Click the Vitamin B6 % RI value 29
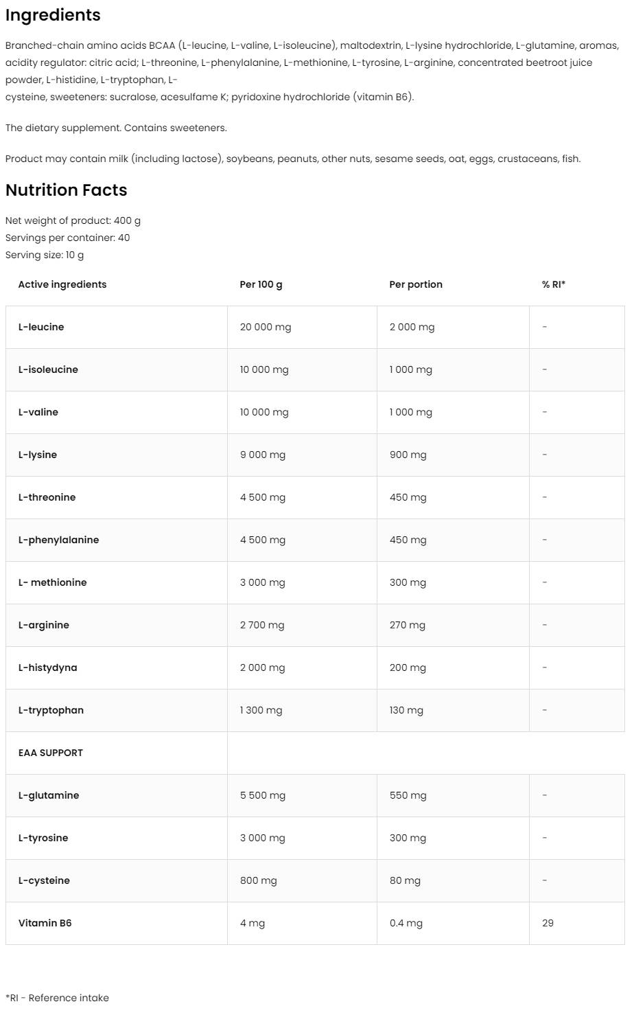This screenshot has height=1015, width=634. 548,923
